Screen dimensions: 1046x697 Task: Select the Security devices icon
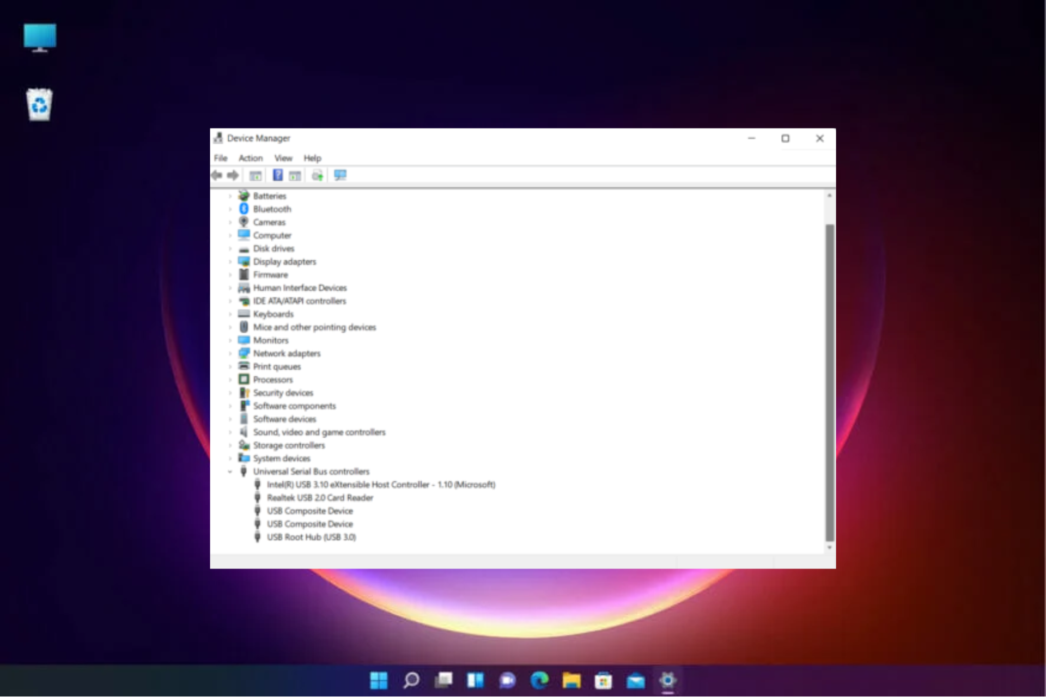244,393
